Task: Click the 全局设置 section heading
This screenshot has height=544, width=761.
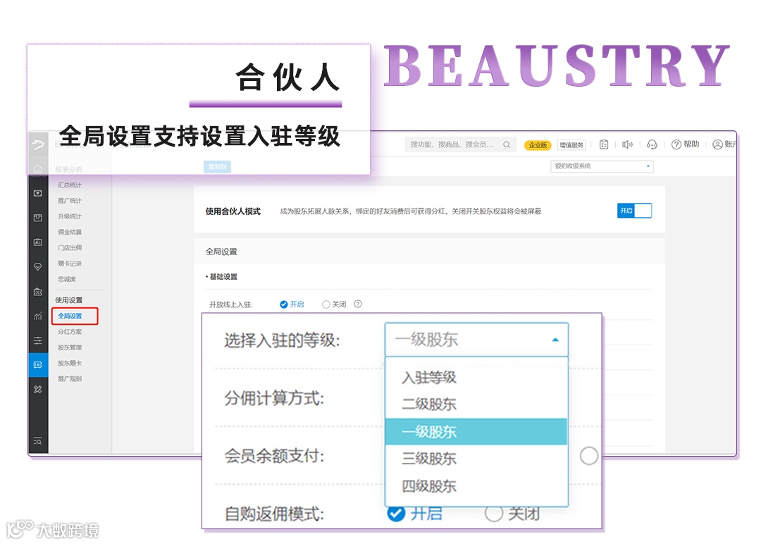Action: click(221, 252)
